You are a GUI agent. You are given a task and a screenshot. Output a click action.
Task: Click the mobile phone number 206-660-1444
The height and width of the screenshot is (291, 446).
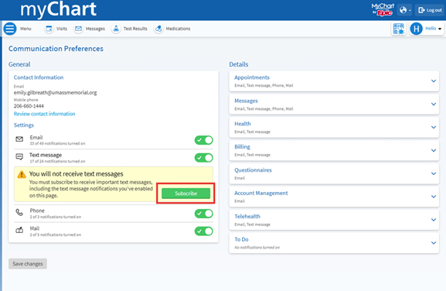(29, 106)
